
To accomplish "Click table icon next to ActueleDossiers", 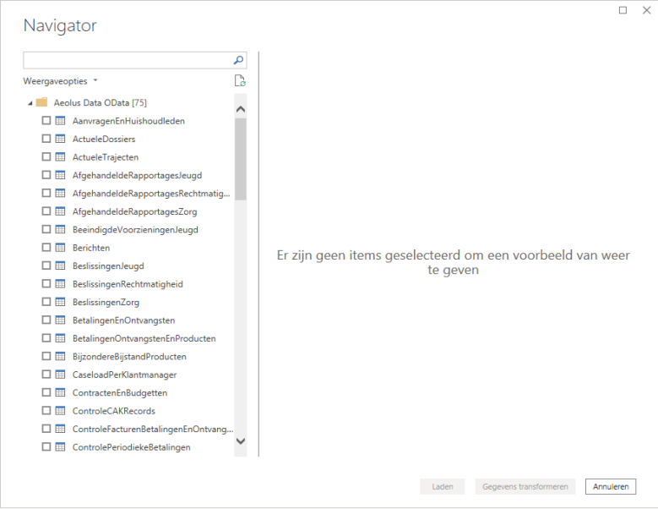I will (x=61, y=139).
